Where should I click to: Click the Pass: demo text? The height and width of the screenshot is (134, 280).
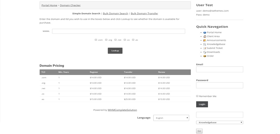coord(203,15)
